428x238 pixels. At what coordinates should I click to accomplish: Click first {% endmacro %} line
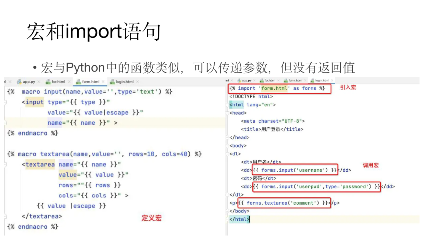pyautogui.click(x=33, y=133)
